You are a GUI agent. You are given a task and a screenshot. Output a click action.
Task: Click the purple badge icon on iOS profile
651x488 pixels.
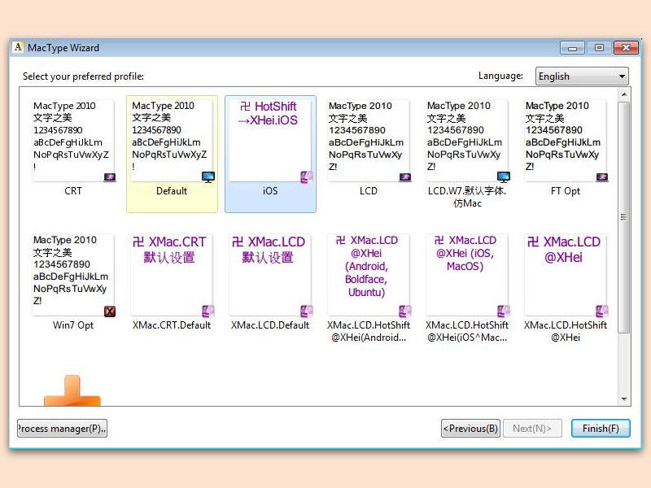[x=307, y=177]
